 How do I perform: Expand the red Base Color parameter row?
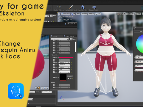(52, 57)
